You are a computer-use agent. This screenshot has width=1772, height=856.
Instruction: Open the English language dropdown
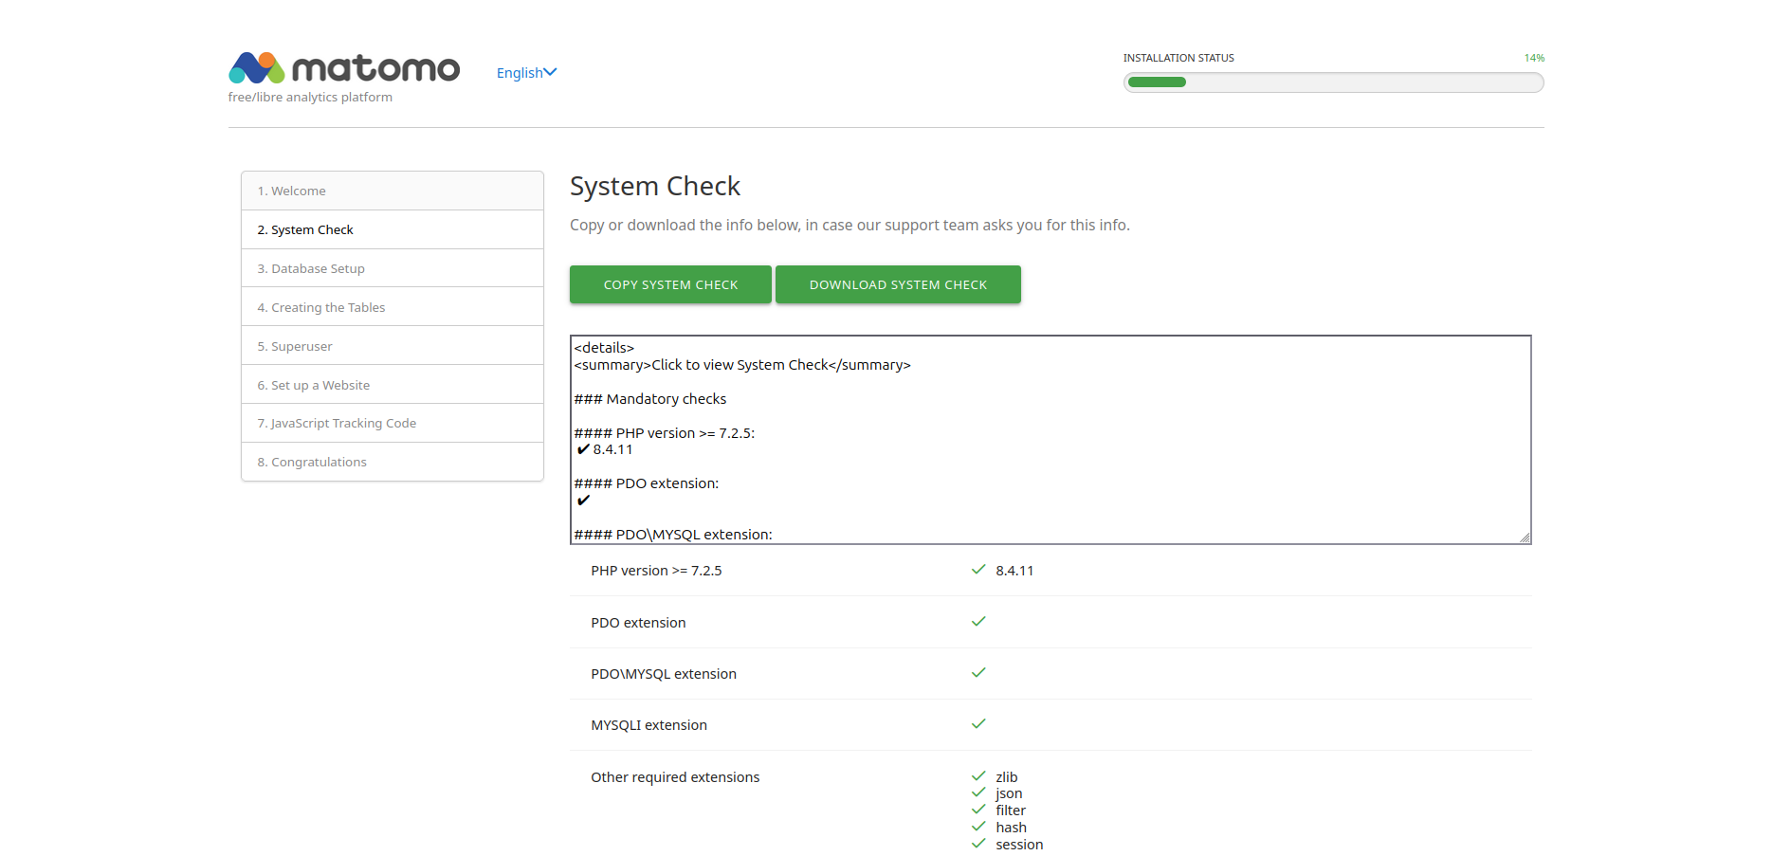click(526, 73)
